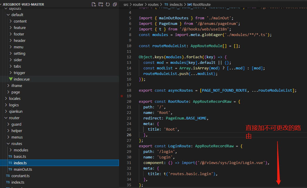307x188 pixels.
Task: Collapse the default folder
Action: pos(8,15)
